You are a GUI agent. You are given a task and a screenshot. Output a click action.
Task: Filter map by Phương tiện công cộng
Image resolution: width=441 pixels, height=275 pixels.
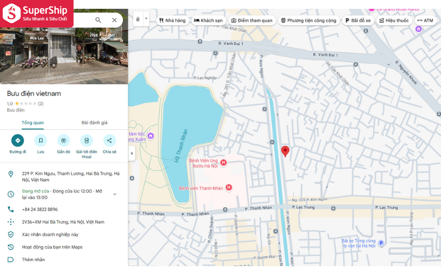click(309, 20)
